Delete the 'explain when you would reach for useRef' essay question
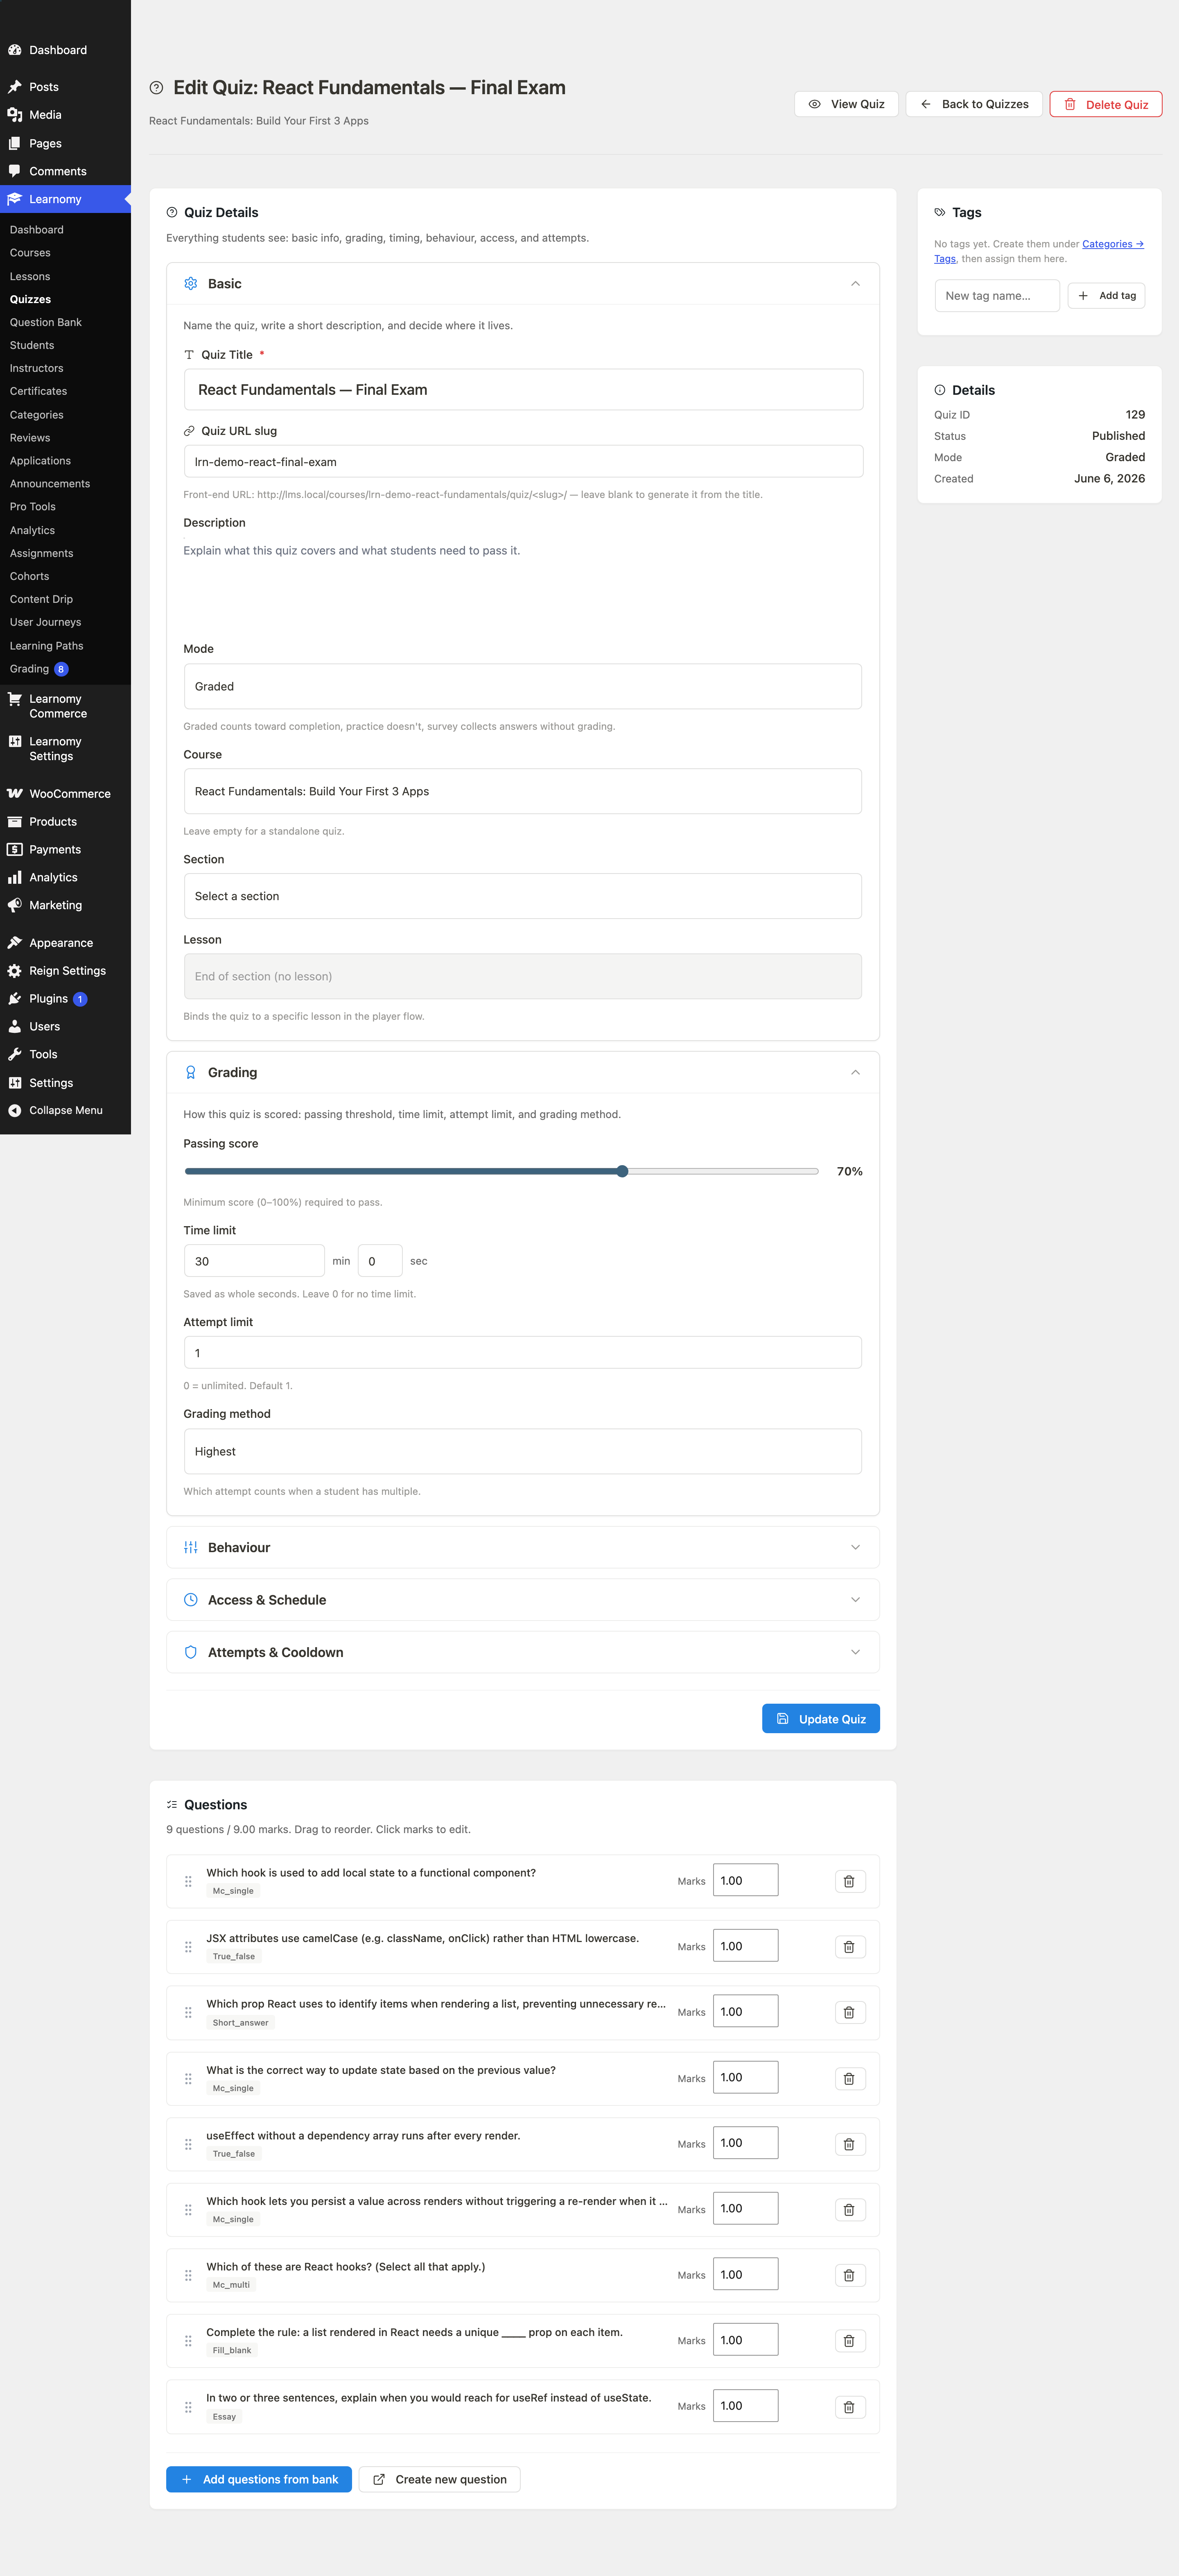 click(x=849, y=2407)
